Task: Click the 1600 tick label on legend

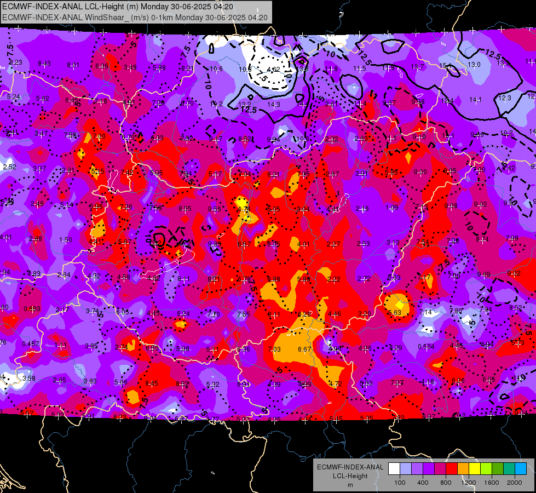Action: (x=492, y=483)
